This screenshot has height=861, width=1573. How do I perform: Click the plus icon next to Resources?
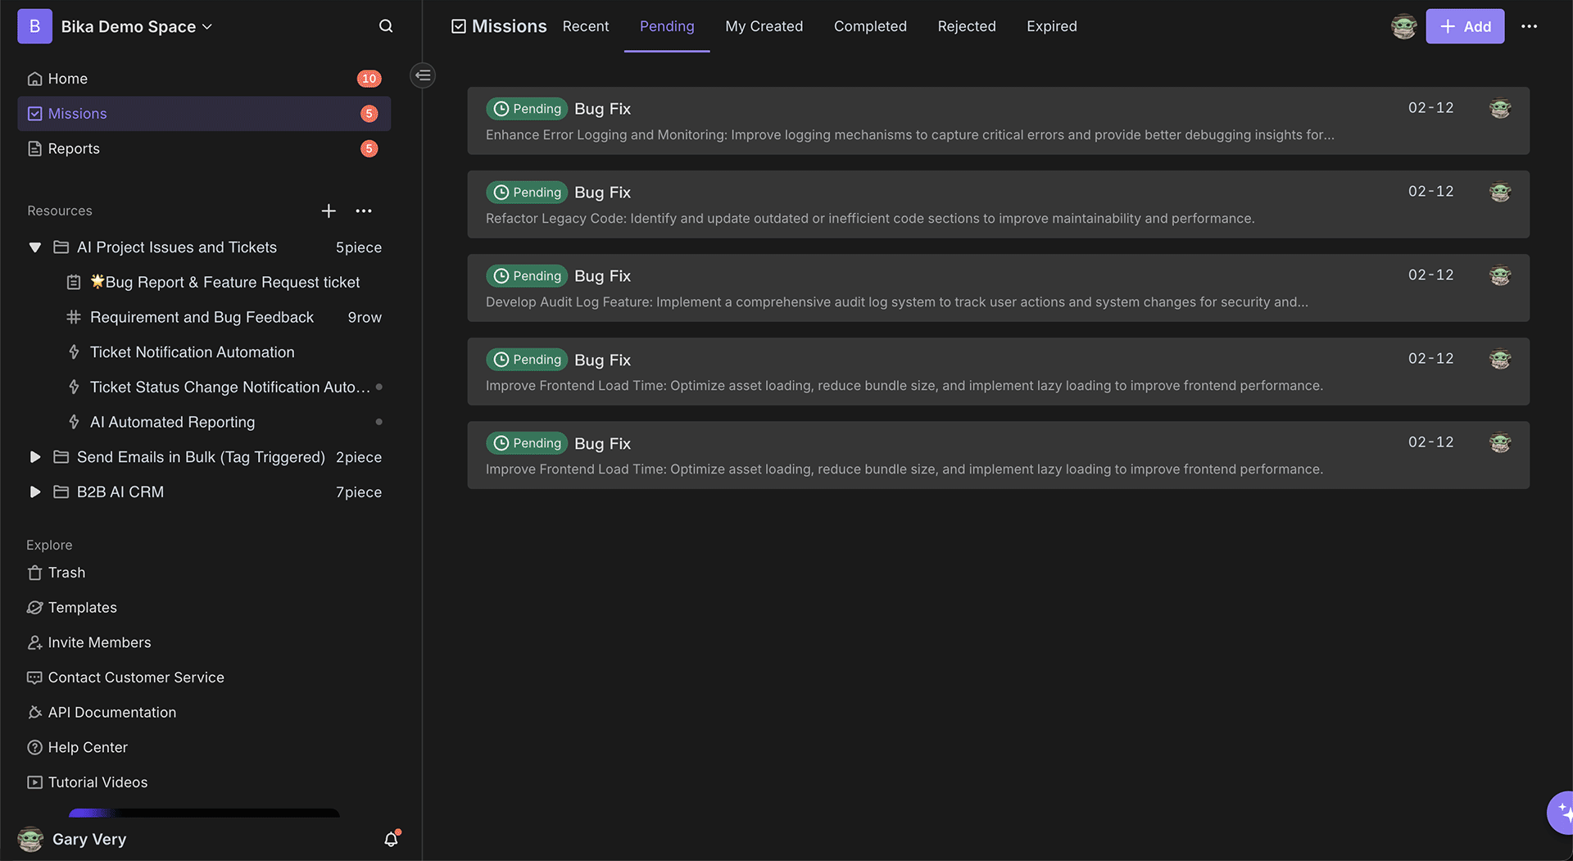point(329,211)
